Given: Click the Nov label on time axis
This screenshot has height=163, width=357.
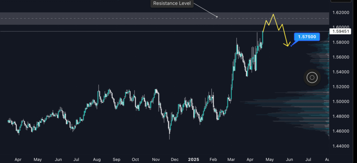Looking at the screenshot, I should pos(156,160).
